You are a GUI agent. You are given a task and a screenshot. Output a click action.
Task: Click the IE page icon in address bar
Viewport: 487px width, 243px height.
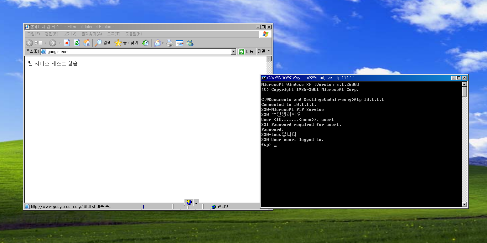tap(44, 52)
